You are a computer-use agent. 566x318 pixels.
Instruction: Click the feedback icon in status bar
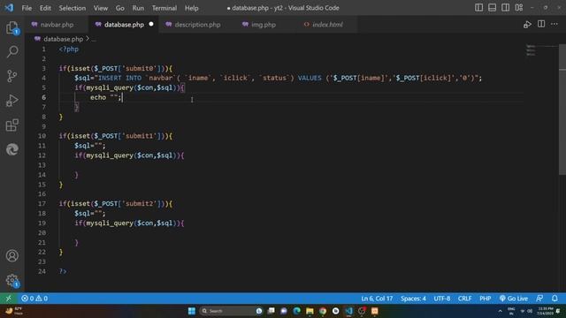click(x=539, y=299)
